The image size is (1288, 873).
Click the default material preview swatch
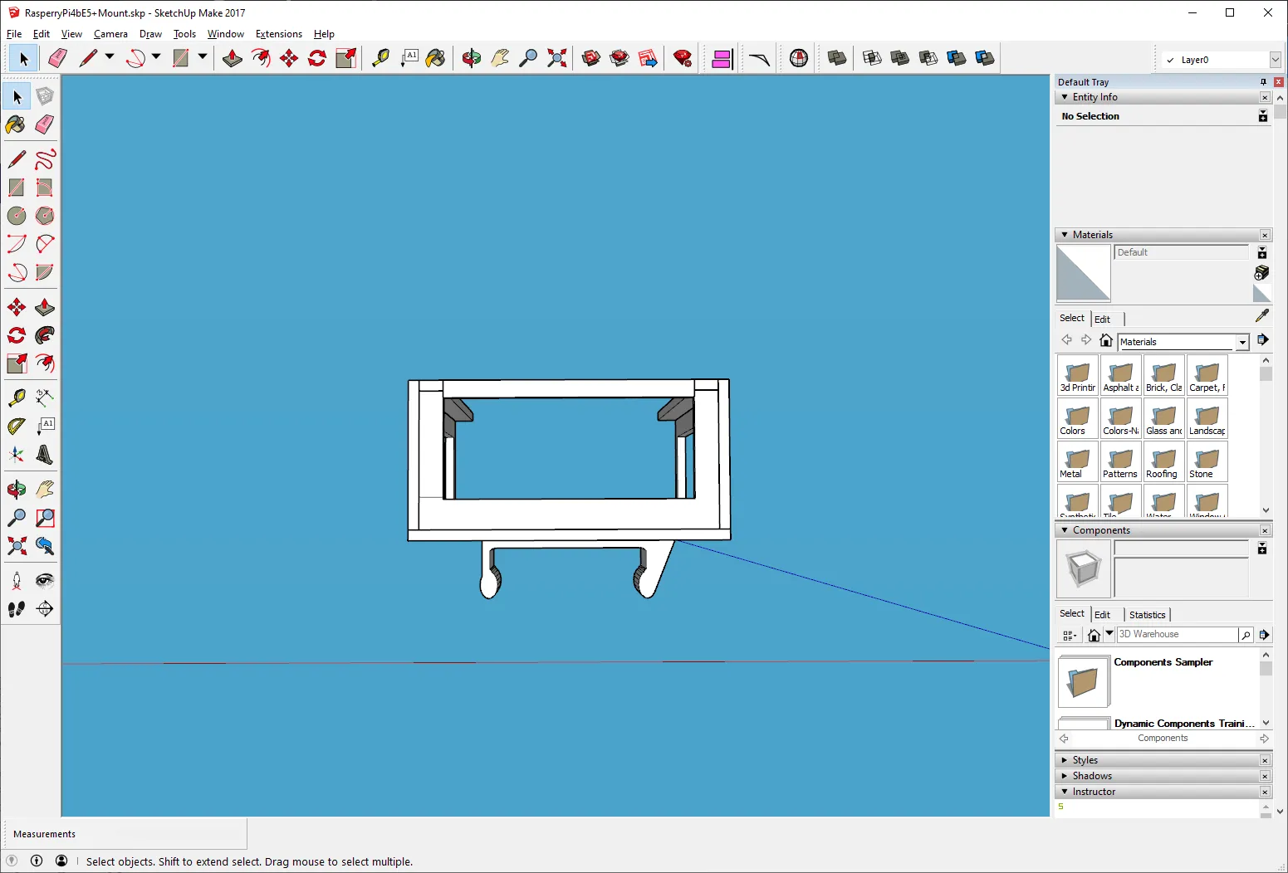1083,273
